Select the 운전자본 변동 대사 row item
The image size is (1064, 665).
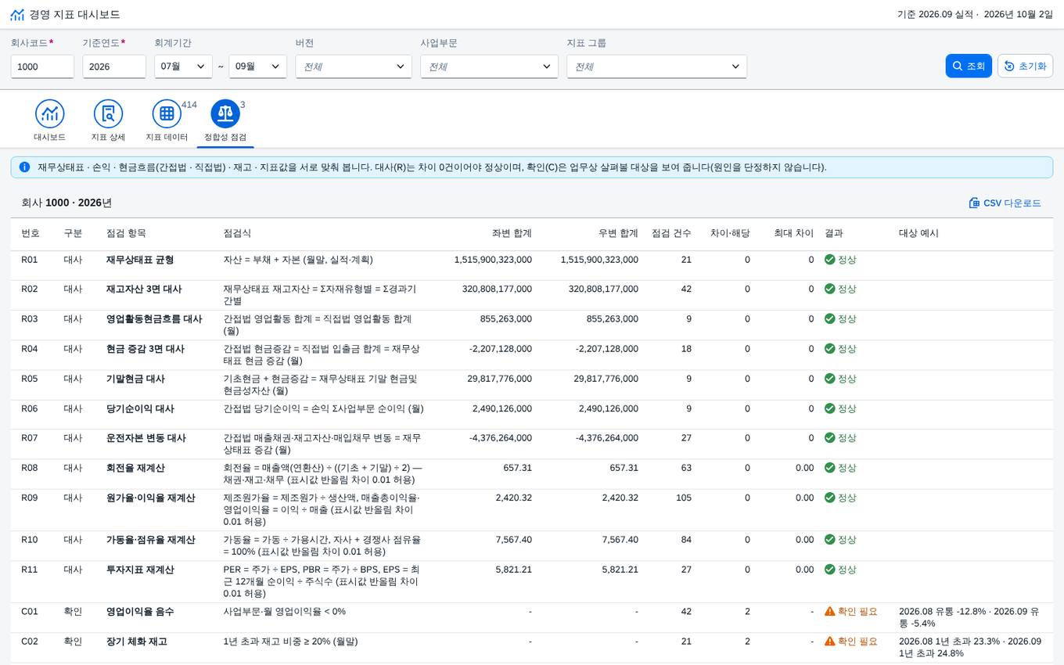[146, 438]
